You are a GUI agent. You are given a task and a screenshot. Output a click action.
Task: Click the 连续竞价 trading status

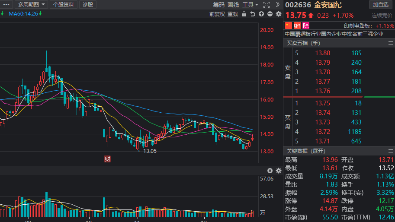[382, 16]
